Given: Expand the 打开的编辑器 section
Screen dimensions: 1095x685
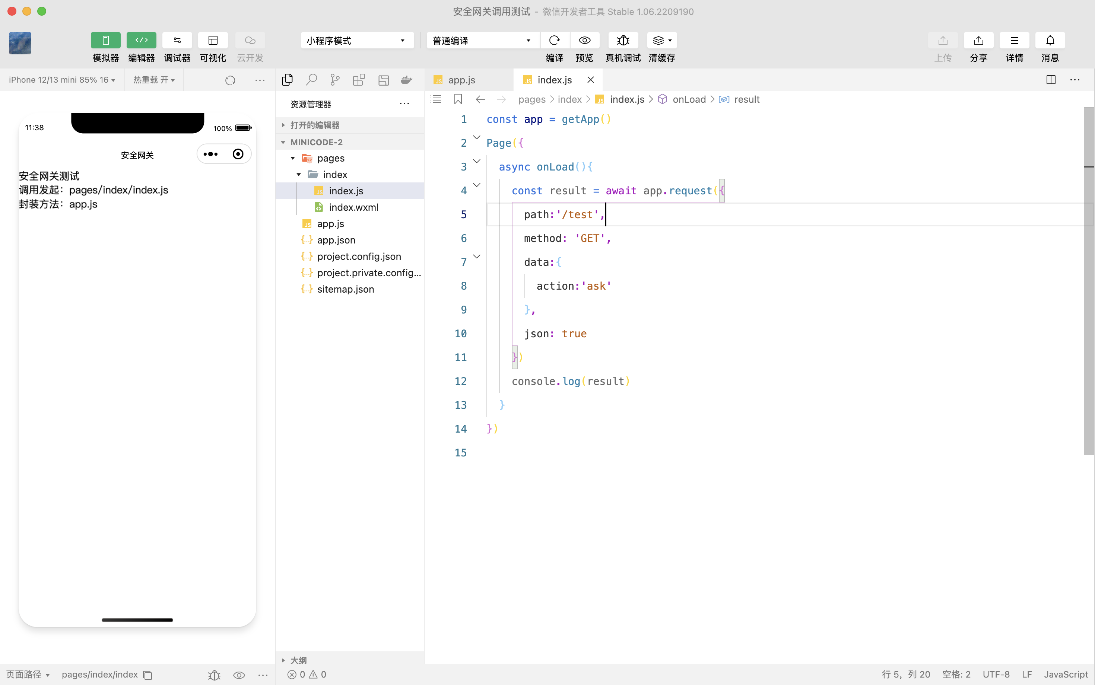Looking at the screenshot, I should pos(315,125).
